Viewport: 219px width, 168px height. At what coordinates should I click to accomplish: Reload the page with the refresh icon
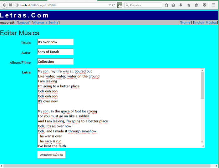[x=114, y=5]
